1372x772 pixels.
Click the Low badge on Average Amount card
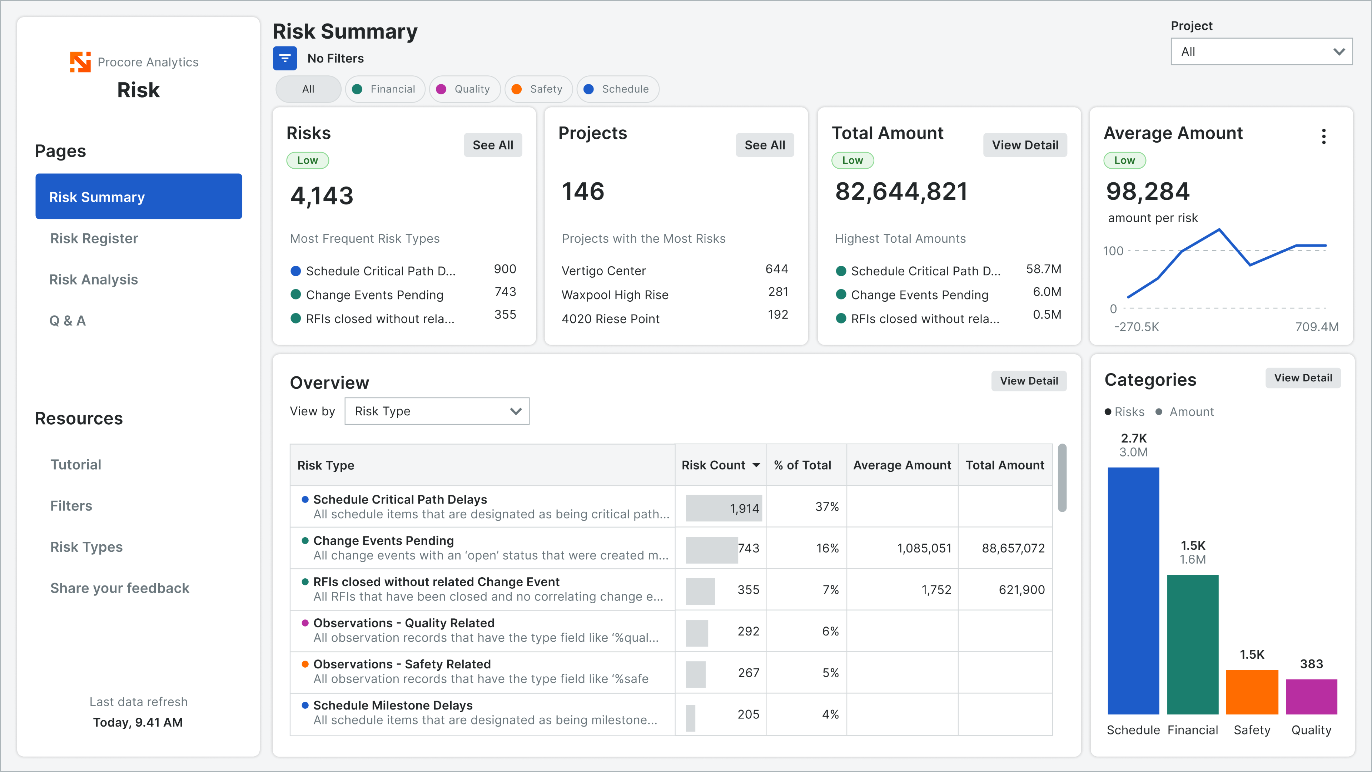[x=1124, y=160]
